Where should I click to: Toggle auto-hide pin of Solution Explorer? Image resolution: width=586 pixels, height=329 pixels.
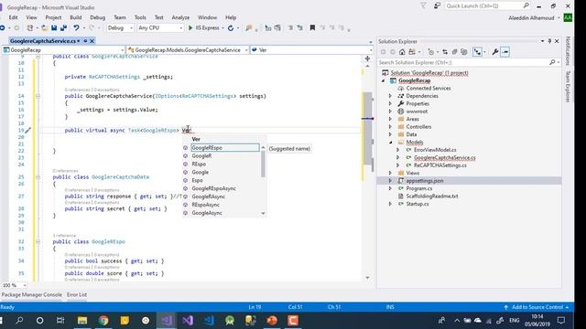tap(549, 41)
